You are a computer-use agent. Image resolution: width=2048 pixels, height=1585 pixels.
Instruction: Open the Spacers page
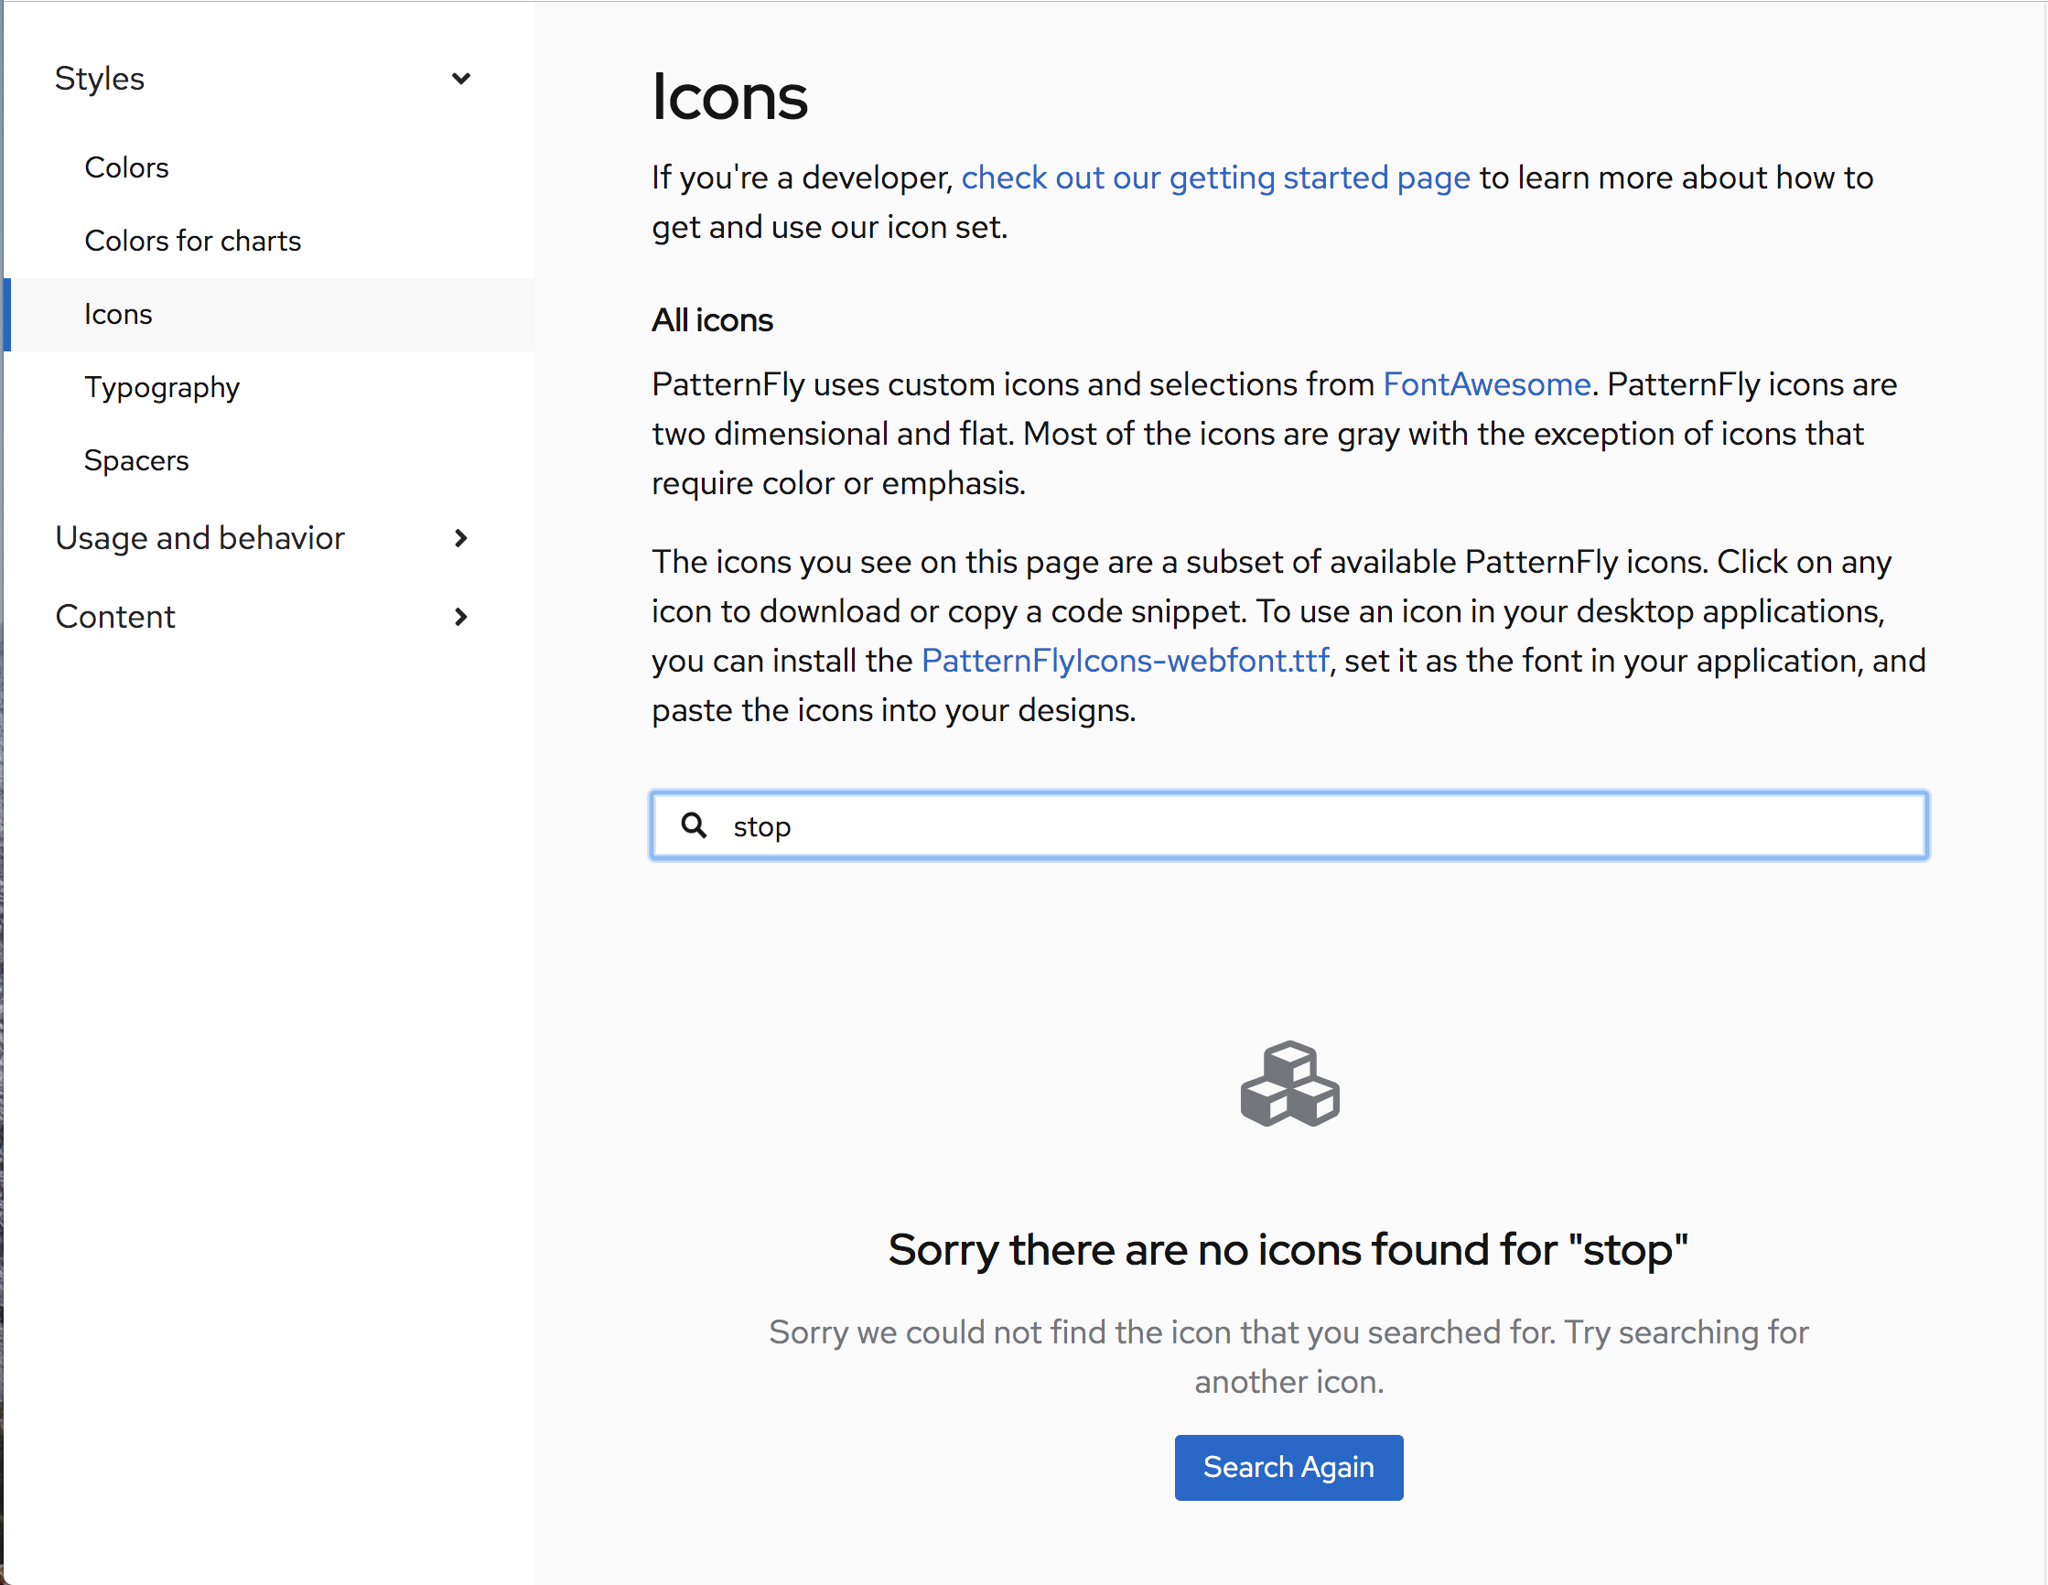pos(137,460)
